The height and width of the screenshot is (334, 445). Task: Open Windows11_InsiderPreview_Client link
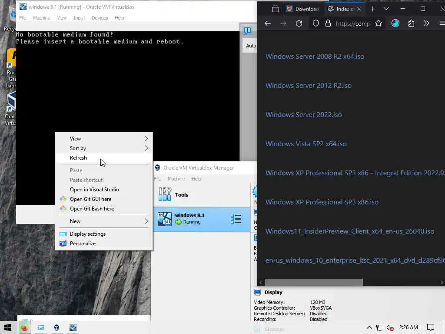[350, 231]
